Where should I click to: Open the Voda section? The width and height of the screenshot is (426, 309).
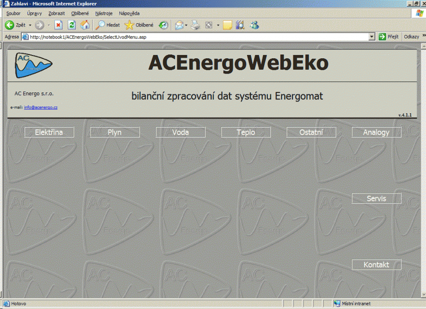pyautogui.click(x=180, y=132)
